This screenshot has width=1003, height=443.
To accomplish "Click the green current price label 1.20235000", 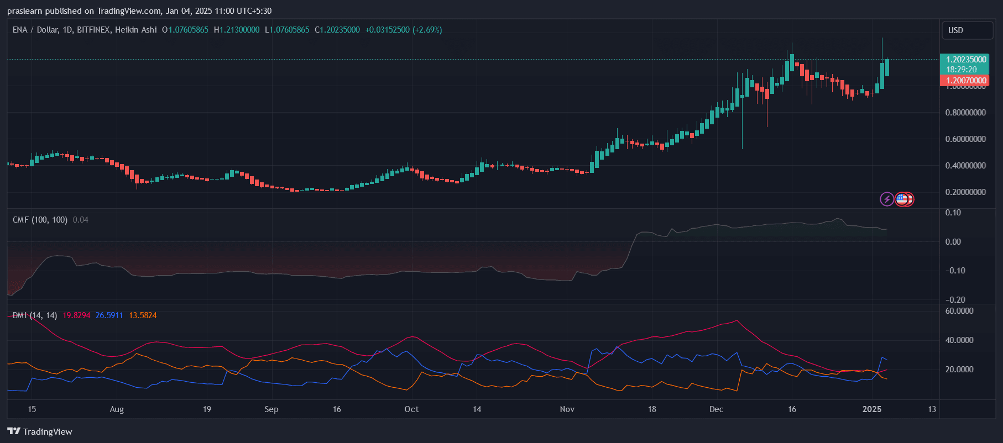I will [965, 60].
